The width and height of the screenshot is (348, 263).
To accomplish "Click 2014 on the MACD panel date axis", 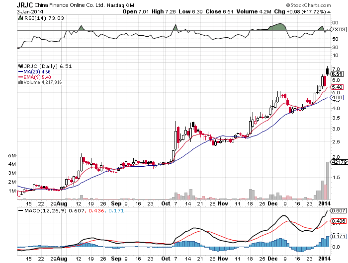I will 325,259.
